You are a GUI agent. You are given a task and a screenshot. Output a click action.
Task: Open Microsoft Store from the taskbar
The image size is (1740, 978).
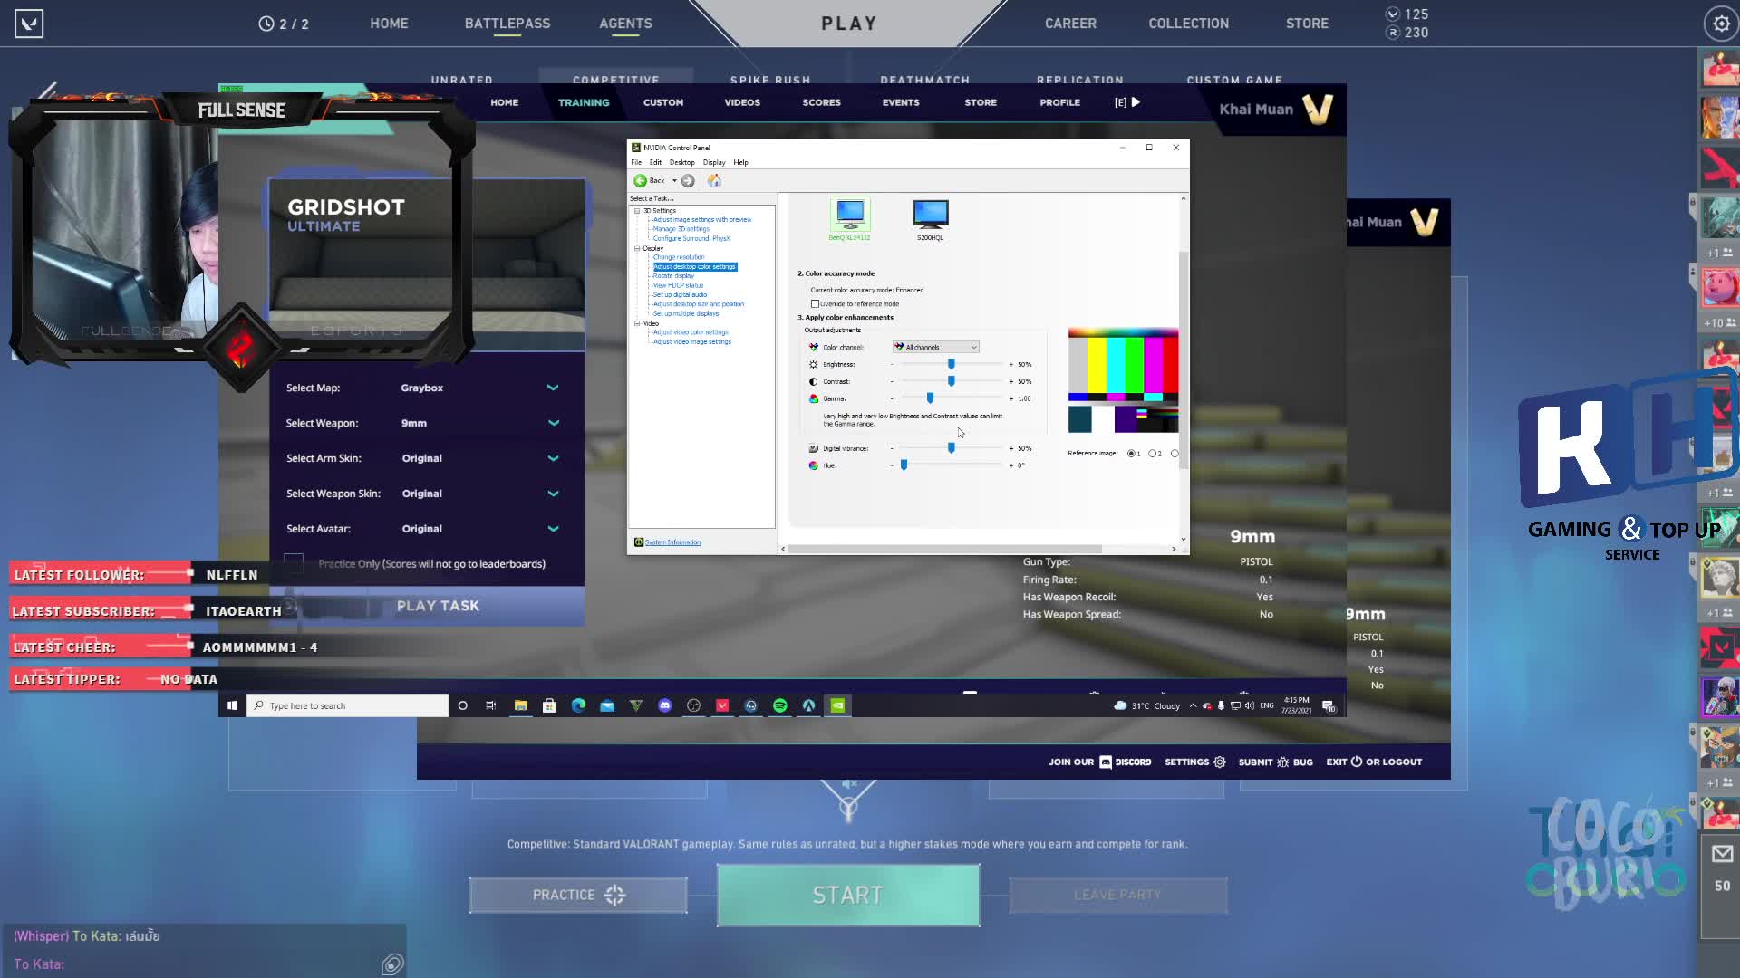coord(549,705)
